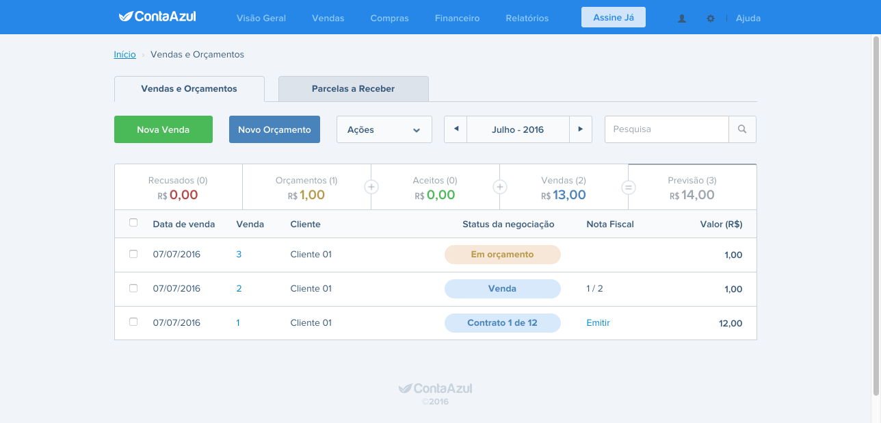Click the Nova Venda button

tap(163, 129)
